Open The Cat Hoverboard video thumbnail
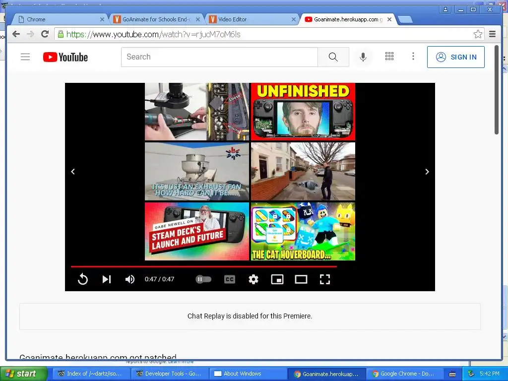The image size is (508, 381). point(303,231)
